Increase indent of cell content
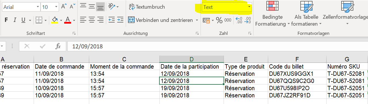Image resolution: width=368 pixels, height=104 pixels. click(120, 20)
